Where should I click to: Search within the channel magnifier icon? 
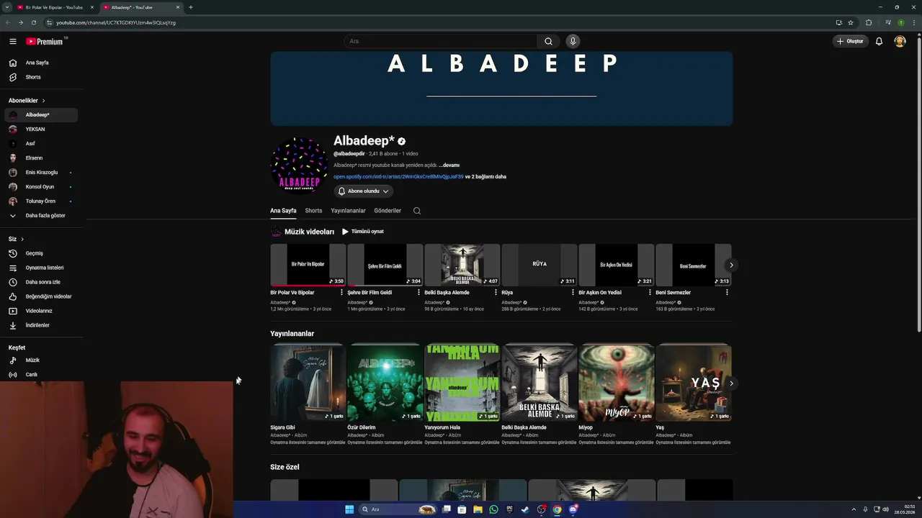click(417, 211)
